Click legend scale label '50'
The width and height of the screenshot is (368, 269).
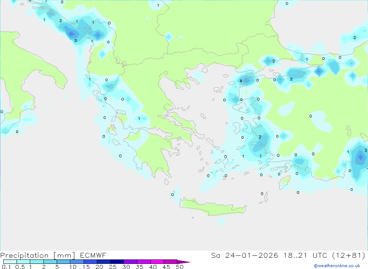180,267
